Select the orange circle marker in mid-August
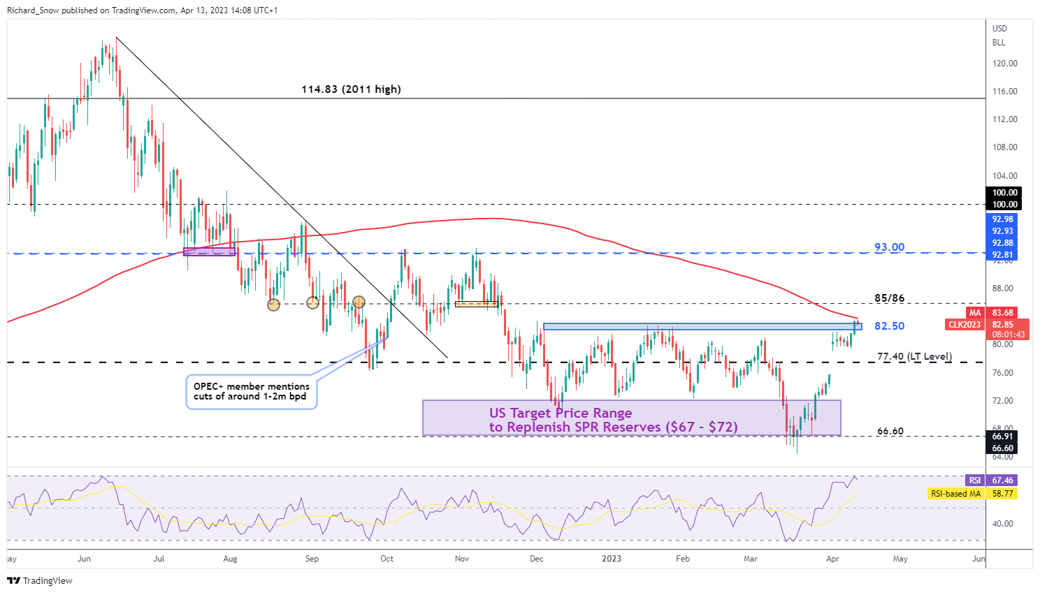Image resolution: width=1040 pixels, height=593 pixels. (273, 304)
